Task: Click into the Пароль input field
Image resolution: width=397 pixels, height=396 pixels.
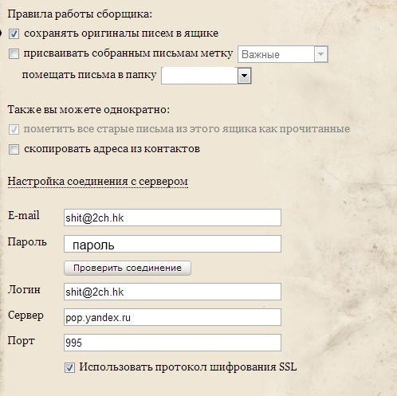Action: pos(172,244)
